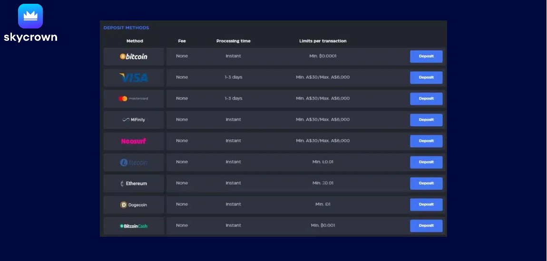Click the Limits per transaction header
The height and width of the screenshot is (261, 547).
pyautogui.click(x=322, y=41)
